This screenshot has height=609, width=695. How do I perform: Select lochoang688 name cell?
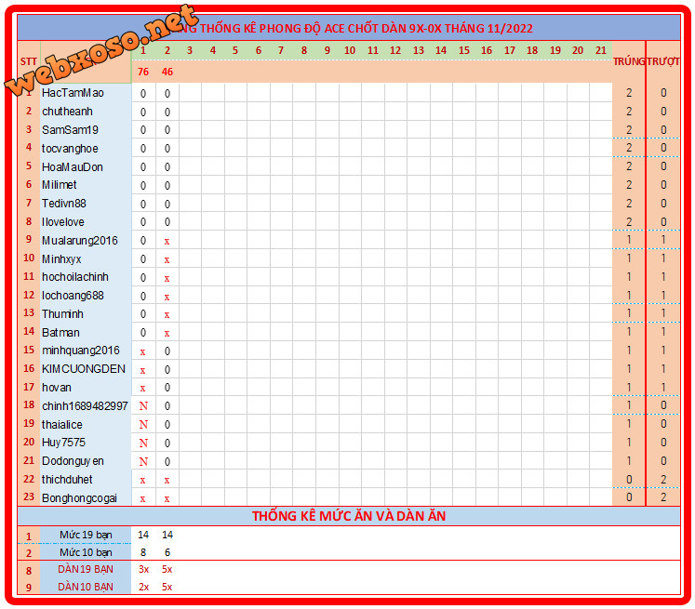(73, 296)
